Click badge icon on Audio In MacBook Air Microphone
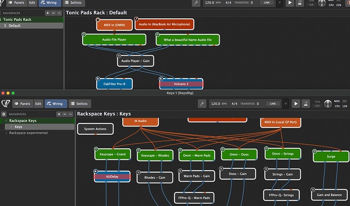The height and width of the screenshot is (206, 350). click(x=136, y=19)
